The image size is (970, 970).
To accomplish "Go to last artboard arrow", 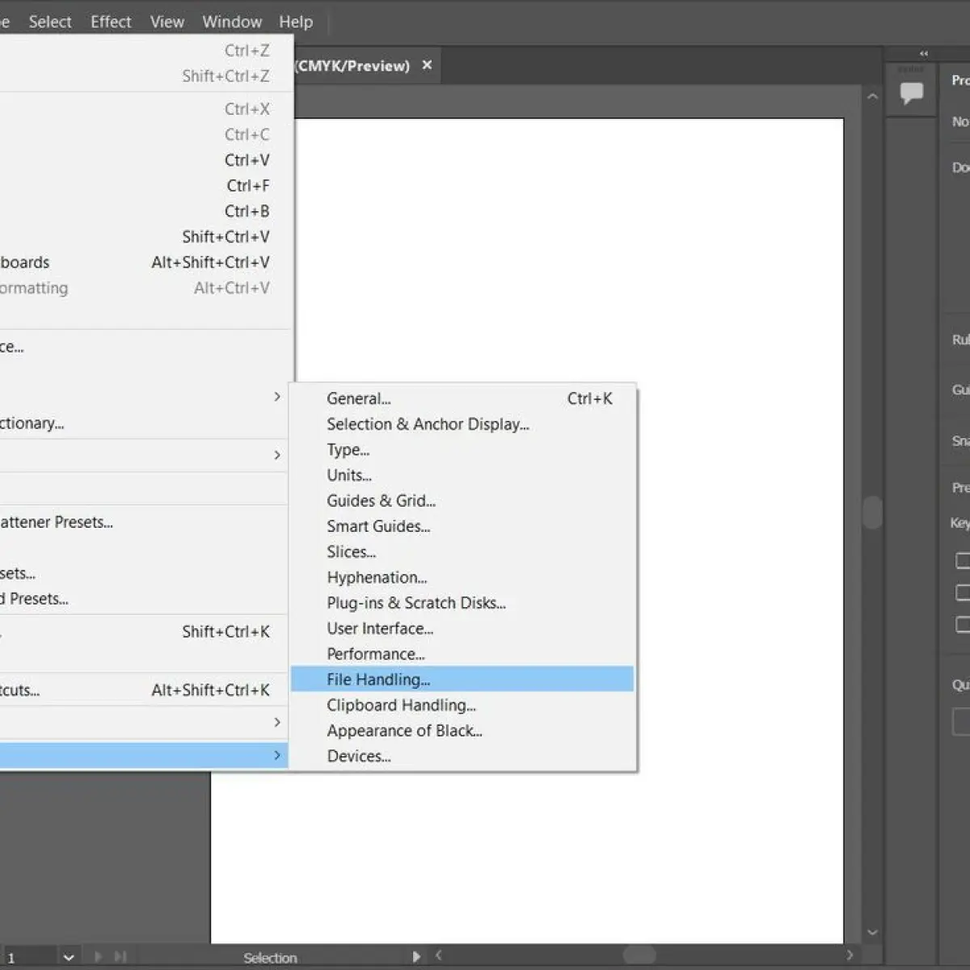I will pyautogui.click(x=120, y=957).
